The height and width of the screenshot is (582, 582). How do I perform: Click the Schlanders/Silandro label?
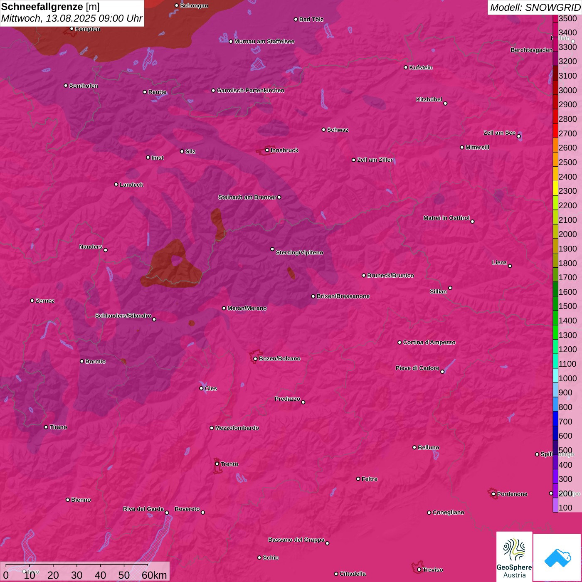123,316
